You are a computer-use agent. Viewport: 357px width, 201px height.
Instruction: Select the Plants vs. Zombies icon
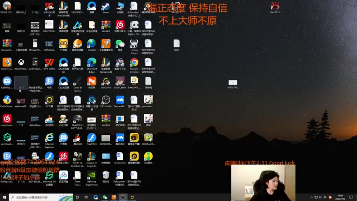[77, 159]
